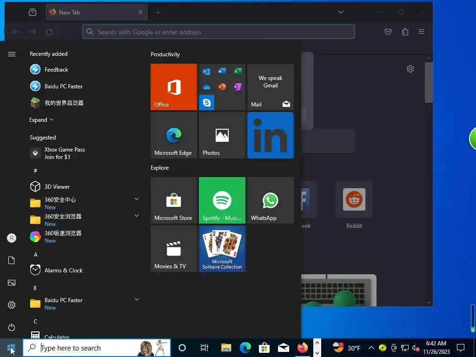Show hidden system tray icons
Screen dimensions: 476x357
[371, 348]
